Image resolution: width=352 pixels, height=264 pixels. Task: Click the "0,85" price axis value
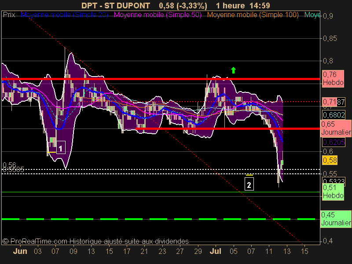click(330, 39)
